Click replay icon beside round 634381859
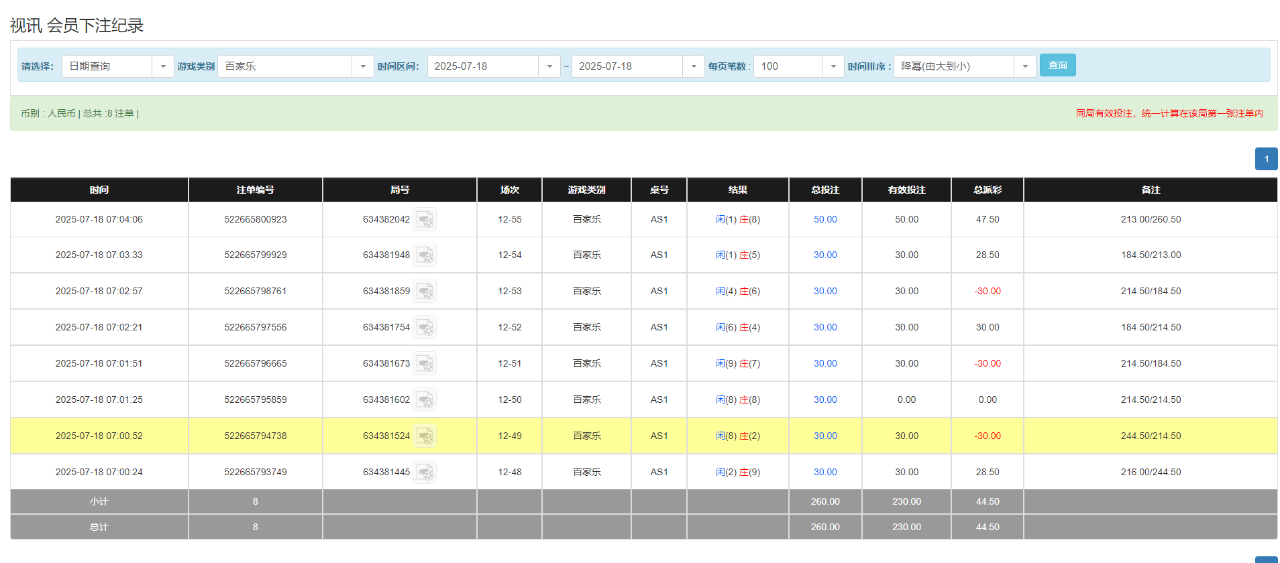This screenshot has height=563, width=1280. coord(425,292)
